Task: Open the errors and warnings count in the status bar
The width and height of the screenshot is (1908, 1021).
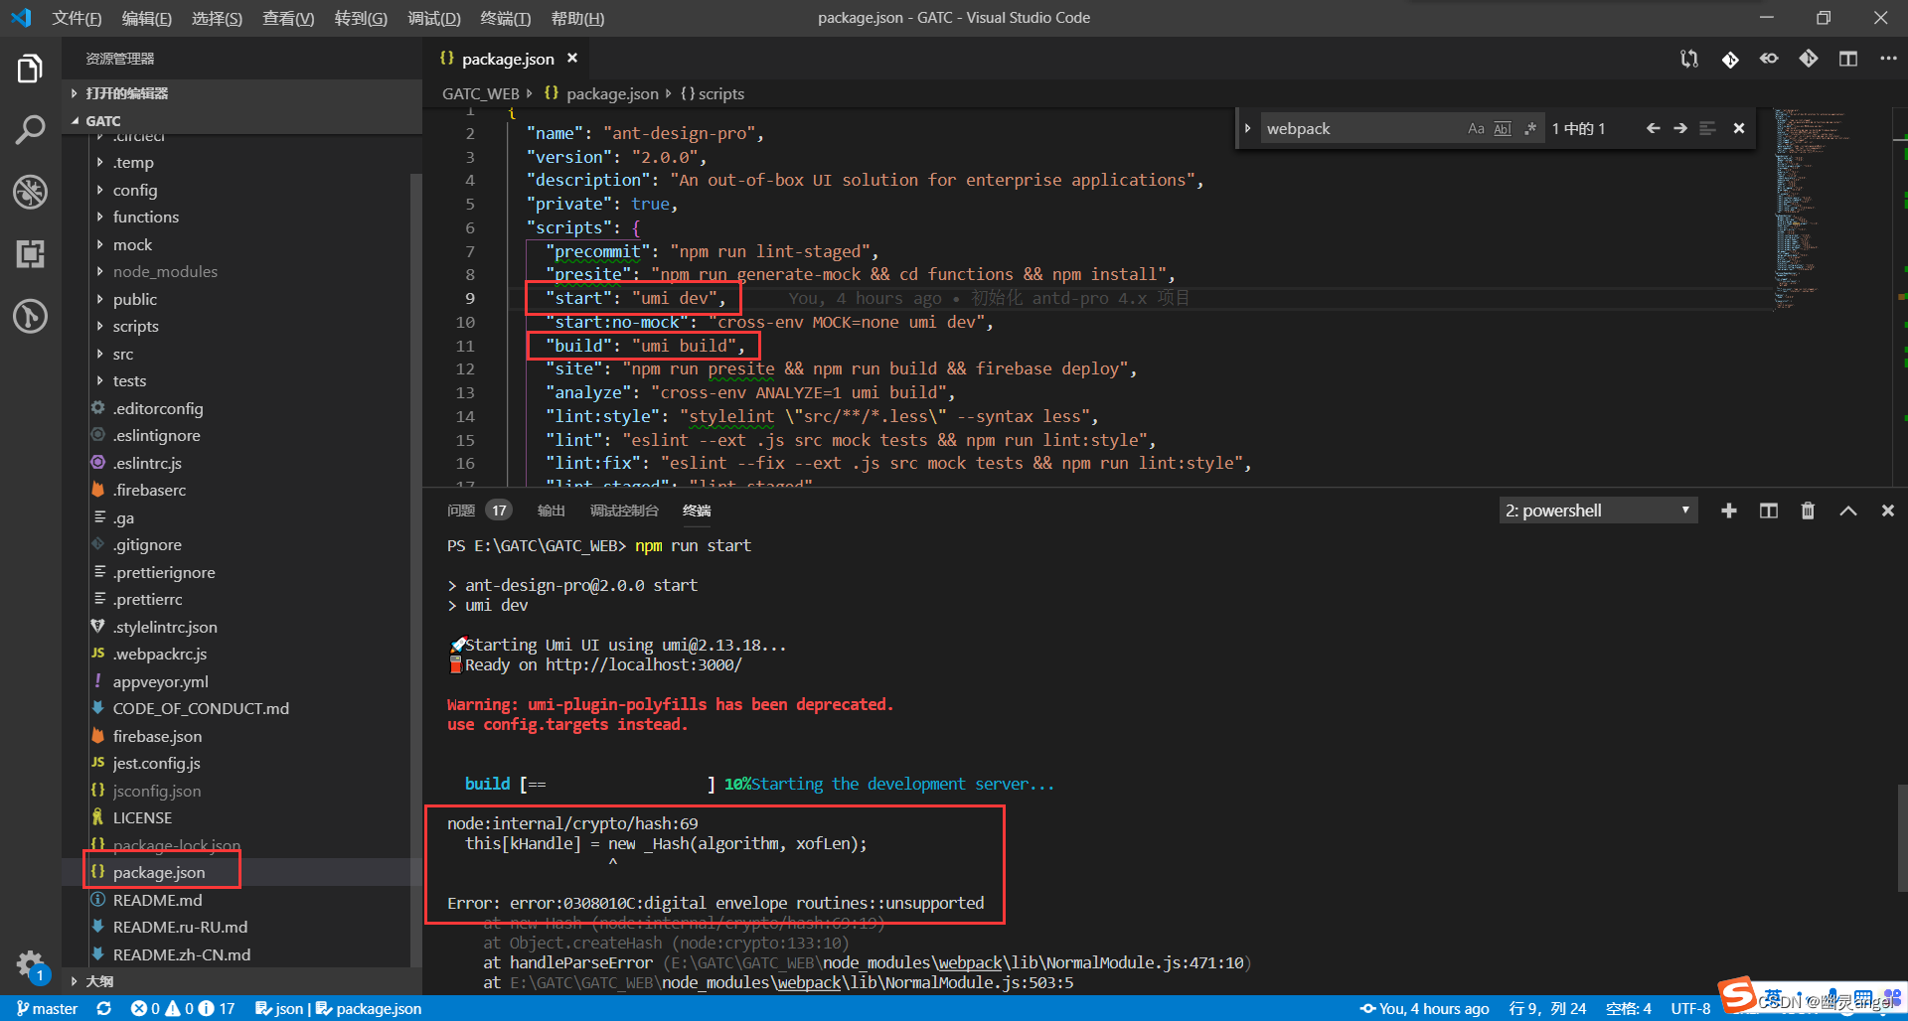Action: click(x=183, y=1008)
